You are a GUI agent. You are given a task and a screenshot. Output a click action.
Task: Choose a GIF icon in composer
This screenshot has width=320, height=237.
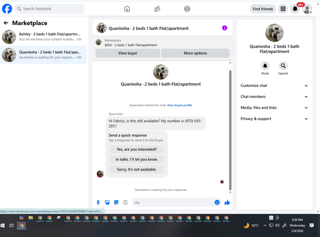coord(125,203)
